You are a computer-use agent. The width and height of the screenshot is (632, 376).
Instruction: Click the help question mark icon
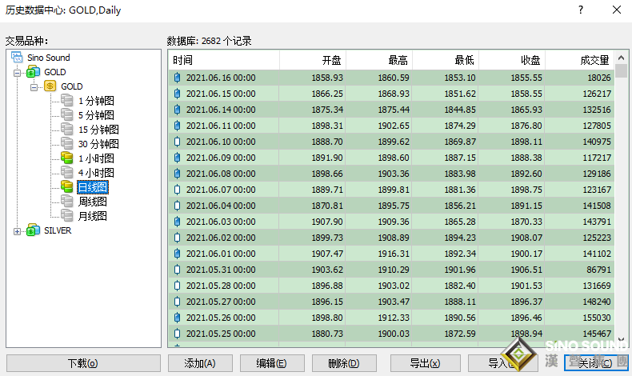click(x=581, y=10)
